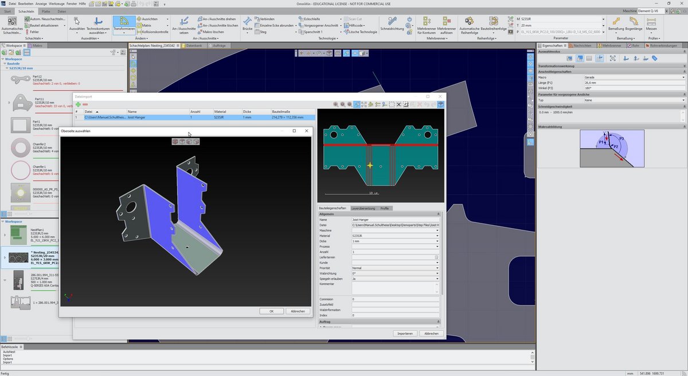
Task: Click Mehrbrenner für Konturen icon
Action: pyautogui.click(x=427, y=21)
